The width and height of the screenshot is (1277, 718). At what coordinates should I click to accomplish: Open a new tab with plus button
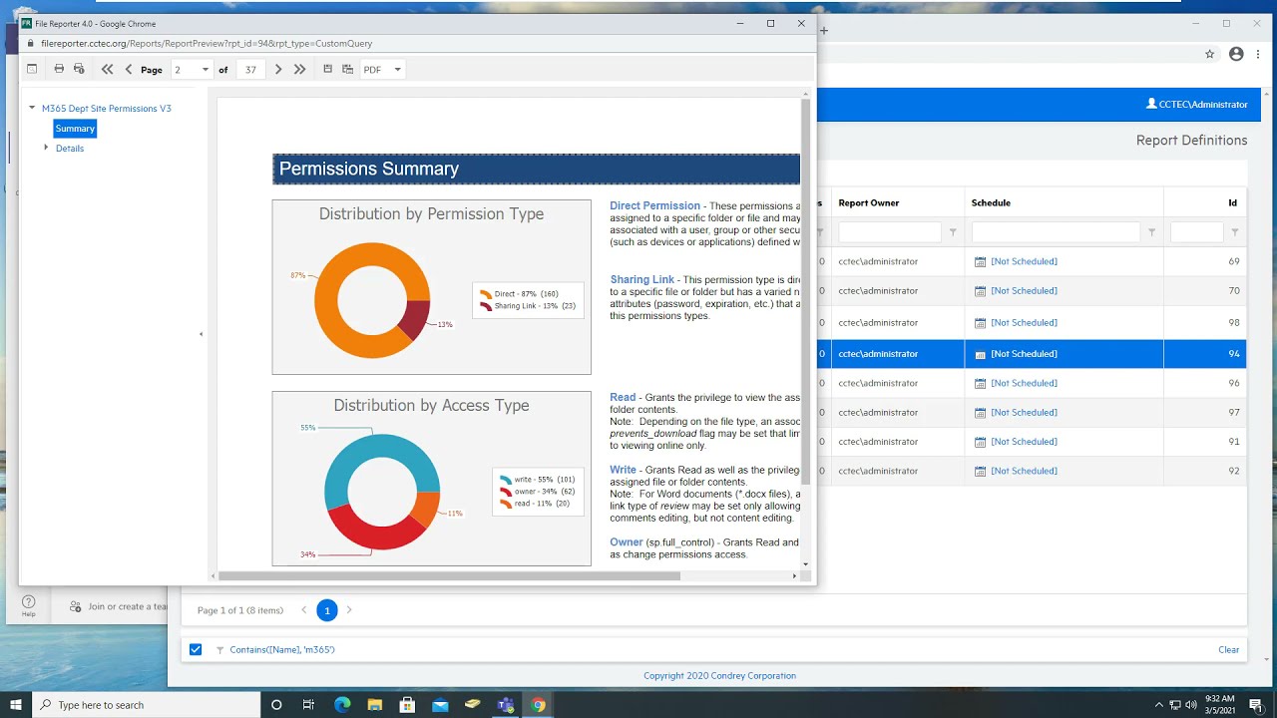point(824,31)
